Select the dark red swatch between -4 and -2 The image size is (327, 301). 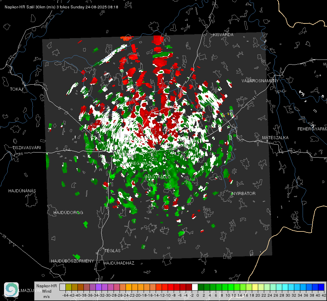click(x=189, y=287)
